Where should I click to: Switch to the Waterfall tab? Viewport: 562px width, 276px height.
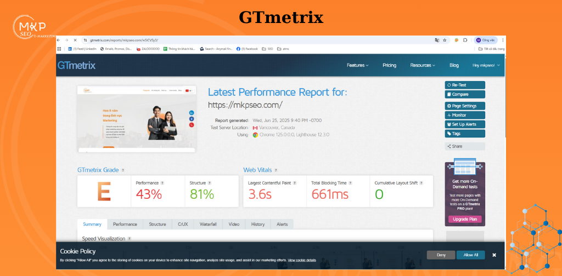click(x=208, y=224)
